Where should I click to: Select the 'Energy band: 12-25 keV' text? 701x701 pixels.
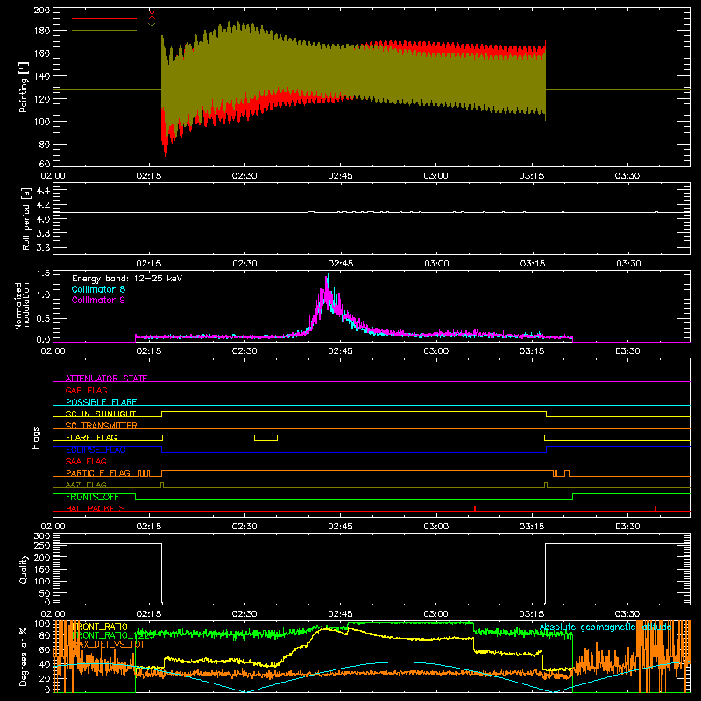point(127,279)
